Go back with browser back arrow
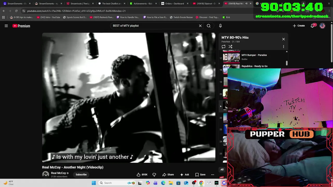The image size is (333, 187). [x=4, y=11]
